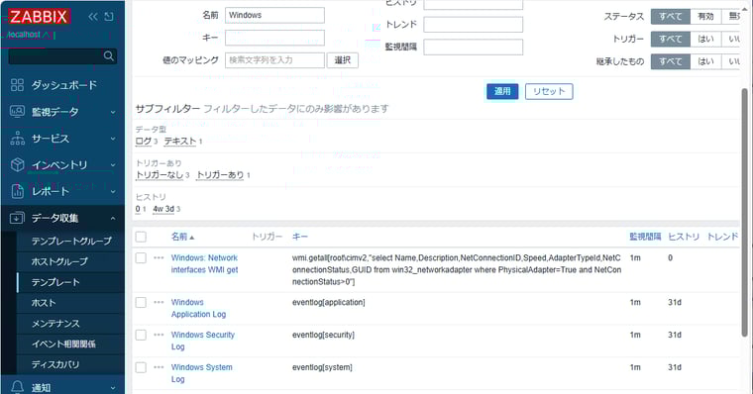Open イベント相関関係 submenu item
Image resolution: width=753 pixels, height=394 pixels.
click(x=63, y=345)
